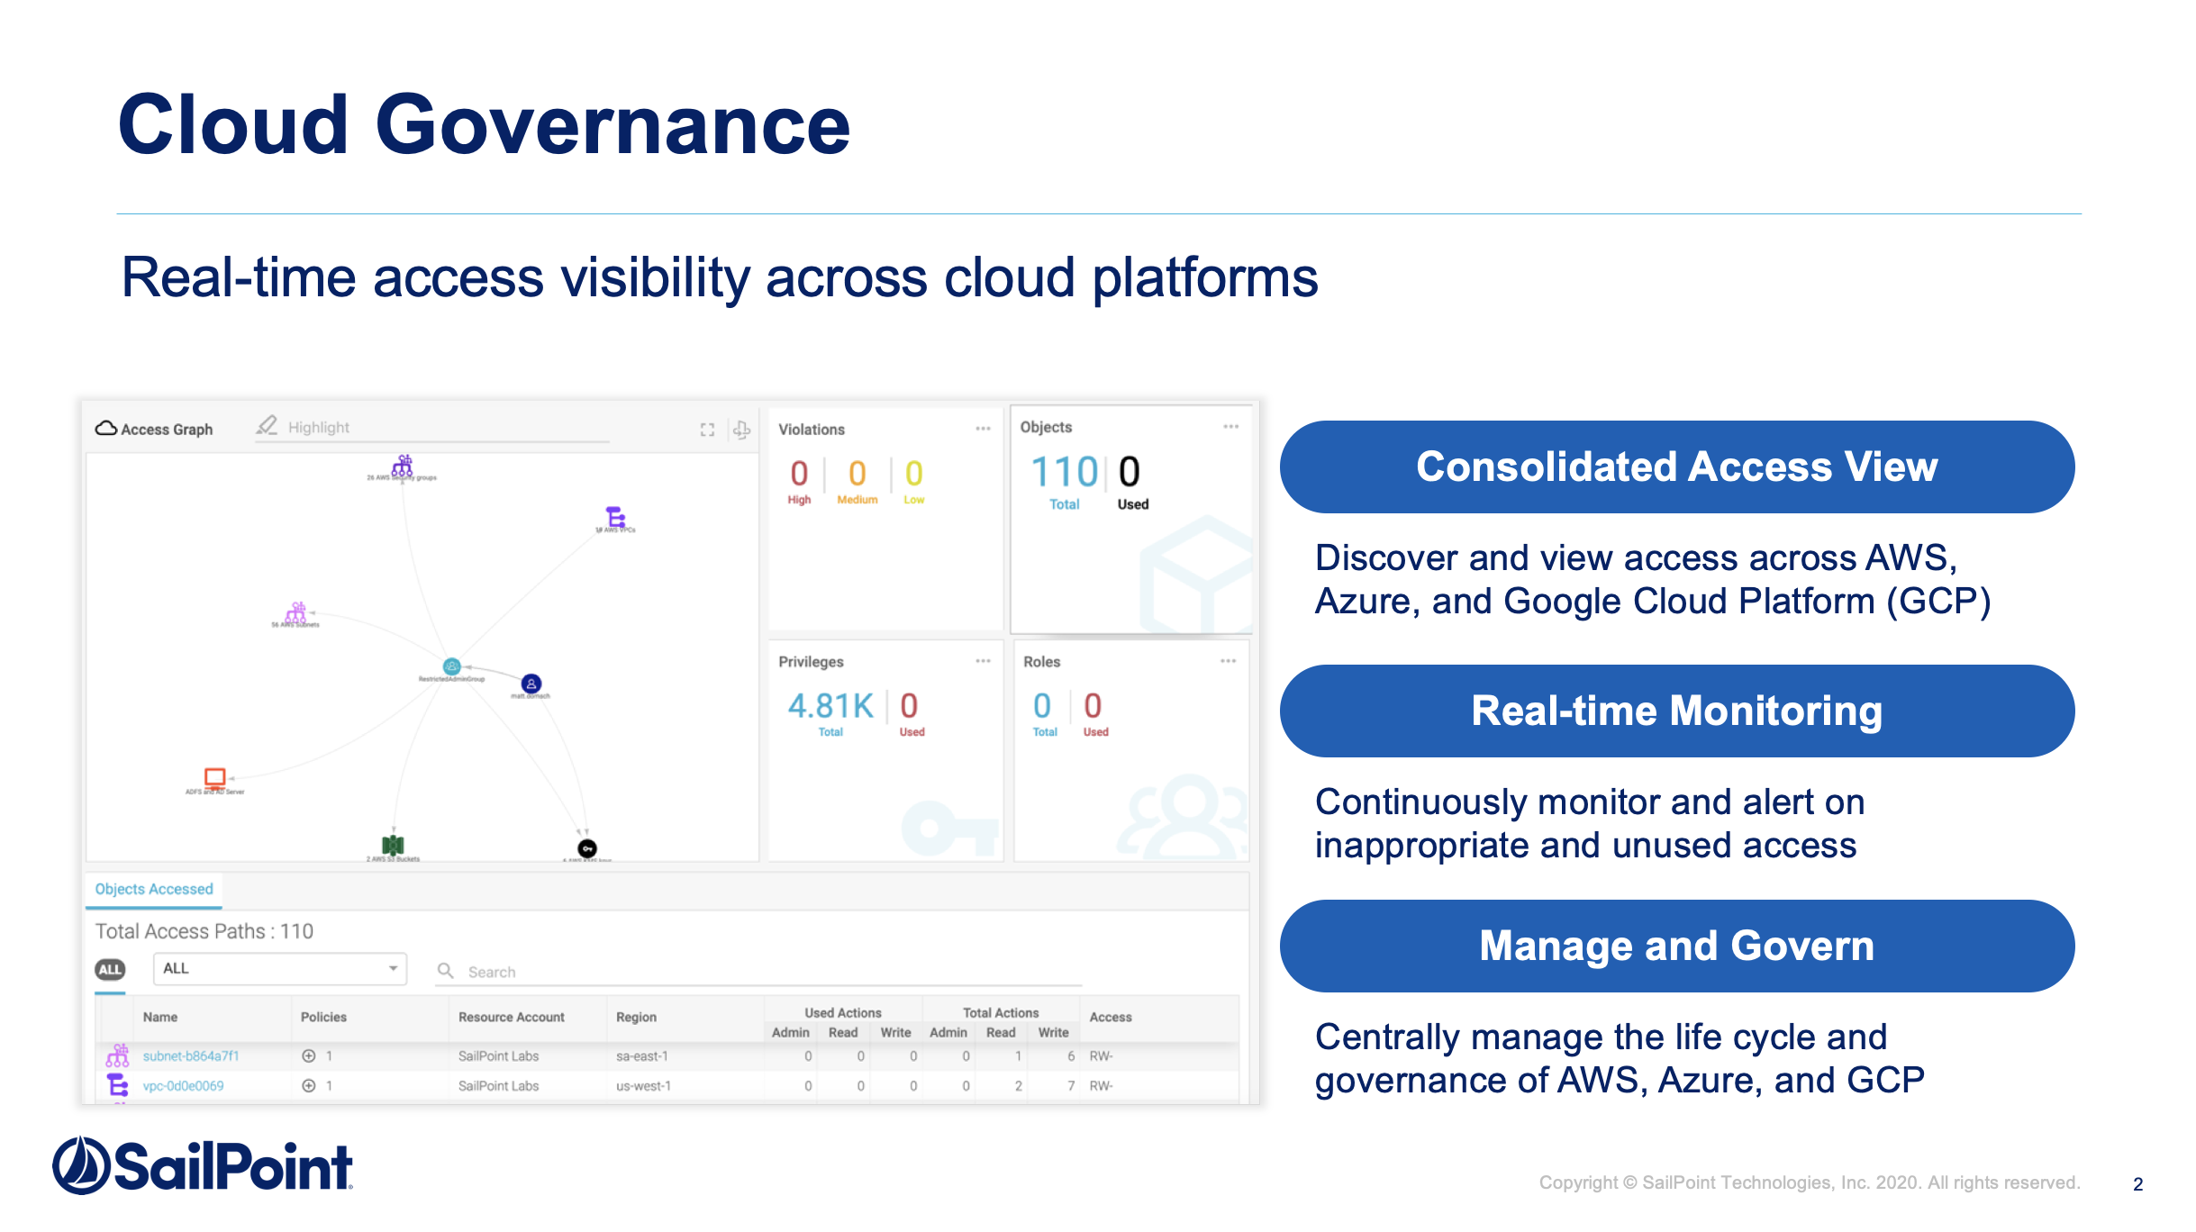Open the subnet-b864a7f1 link
This screenshot has width=2196, height=1232.
click(191, 1055)
